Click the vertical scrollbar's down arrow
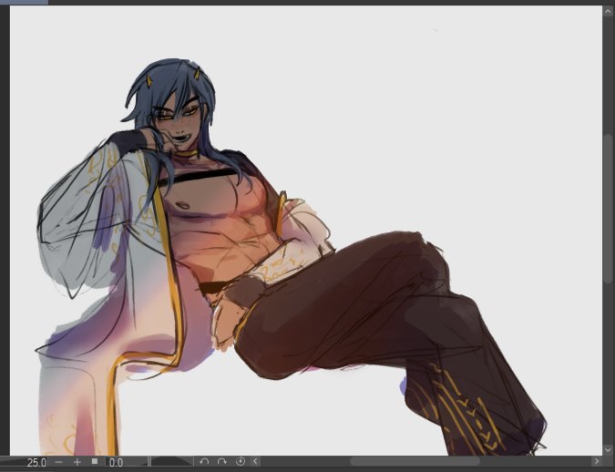Screen dimensions: 615x472 (x=609, y=449)
